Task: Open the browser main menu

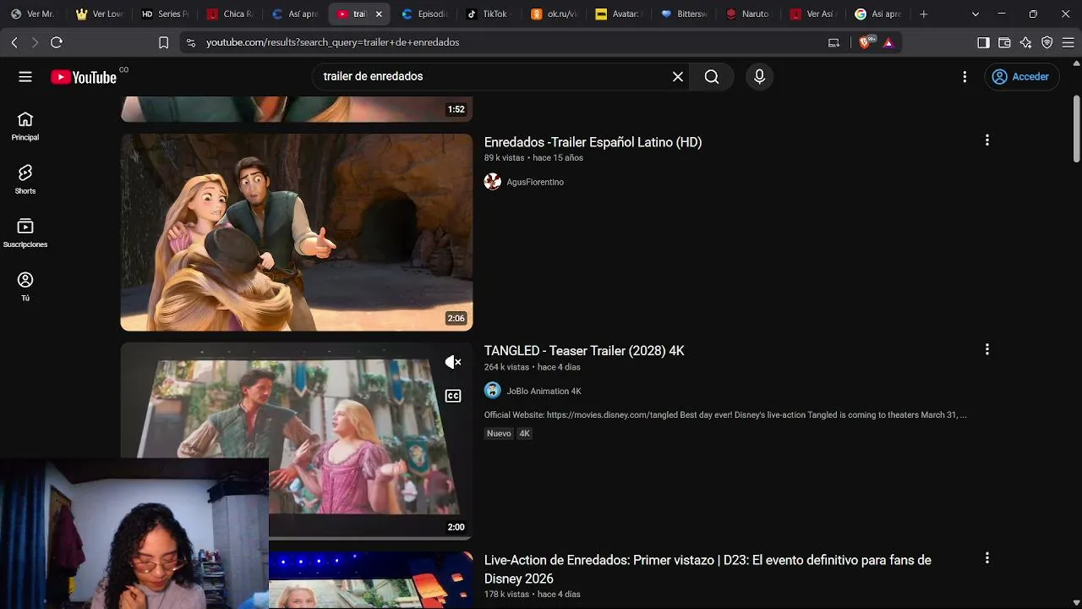Action: pyautogui.click(x=1068, y=42)
